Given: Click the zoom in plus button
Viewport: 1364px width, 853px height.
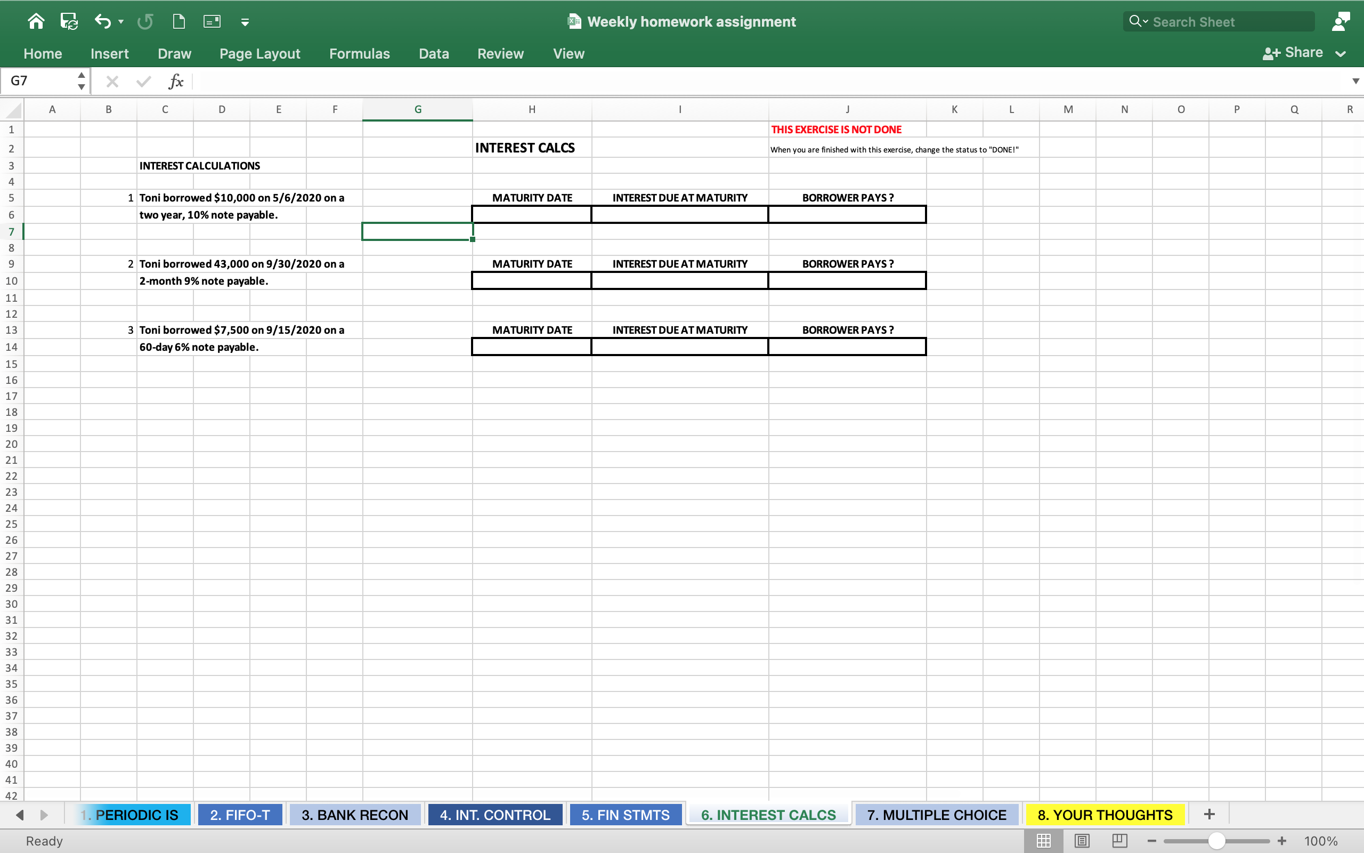Looking at the screenshot, I should click(x=1282, y=841).
